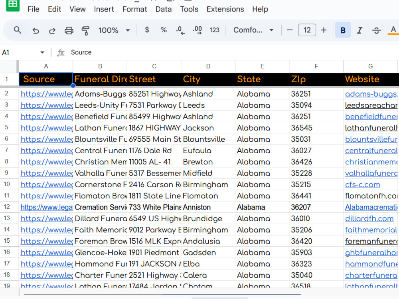Screen dimensions: 399x299
Task: Select the cell 11005 AL- 41
Action: coord(154,162)
